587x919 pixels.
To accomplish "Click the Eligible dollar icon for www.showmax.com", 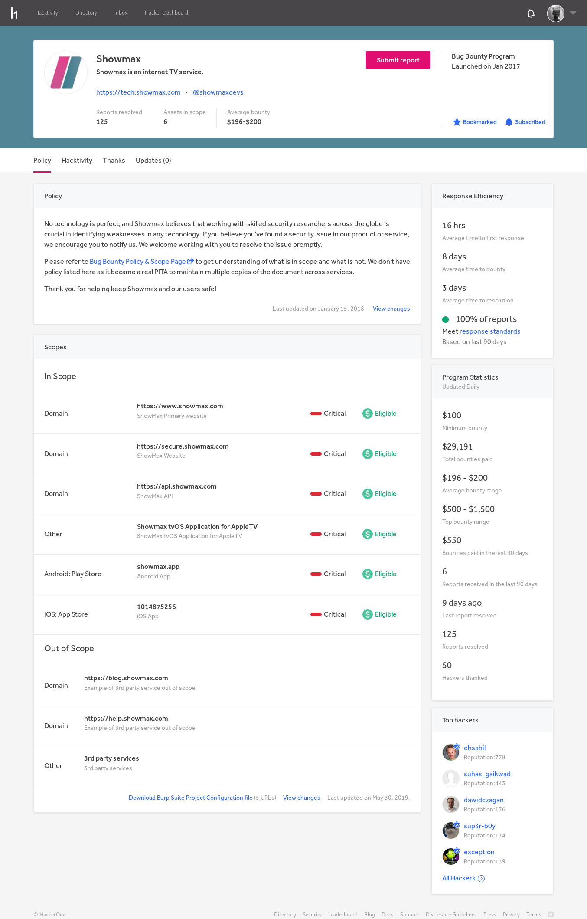I will tap(368, 414).
